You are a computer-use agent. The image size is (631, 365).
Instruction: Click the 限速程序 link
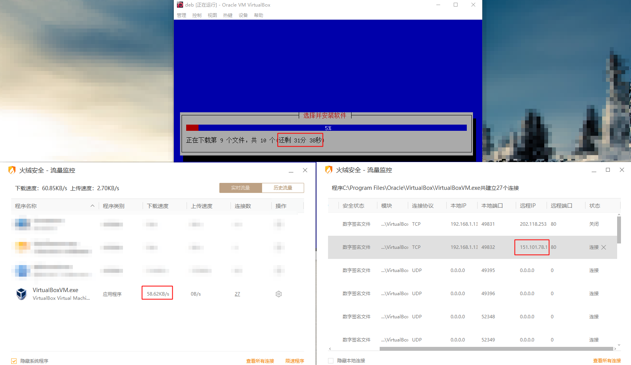pyautogui.click(x=294, y=361)
